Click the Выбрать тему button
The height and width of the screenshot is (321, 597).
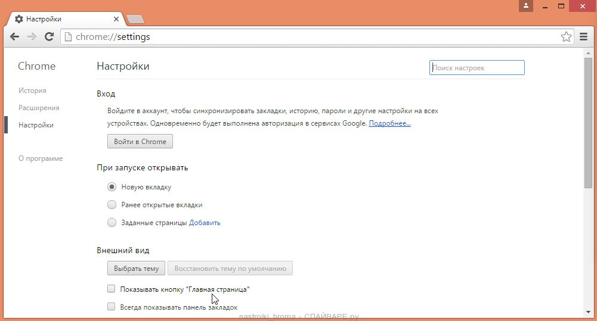click(136, 268)
